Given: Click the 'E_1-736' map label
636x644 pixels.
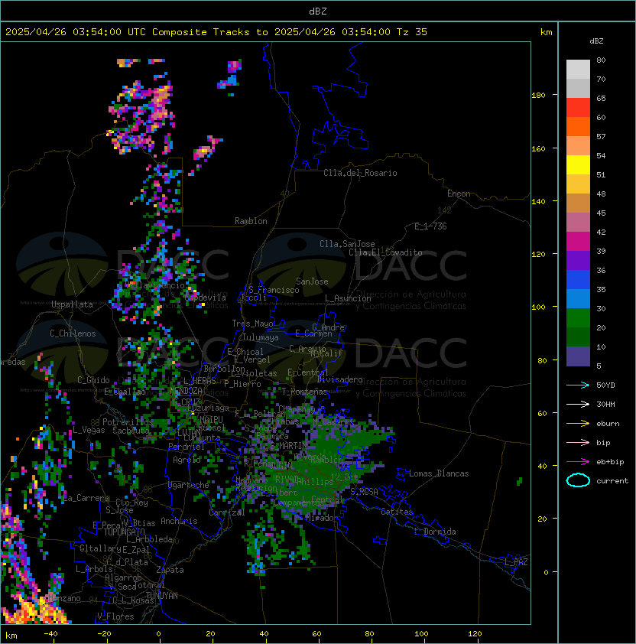Looking at the screenshot, I should 430,226.
